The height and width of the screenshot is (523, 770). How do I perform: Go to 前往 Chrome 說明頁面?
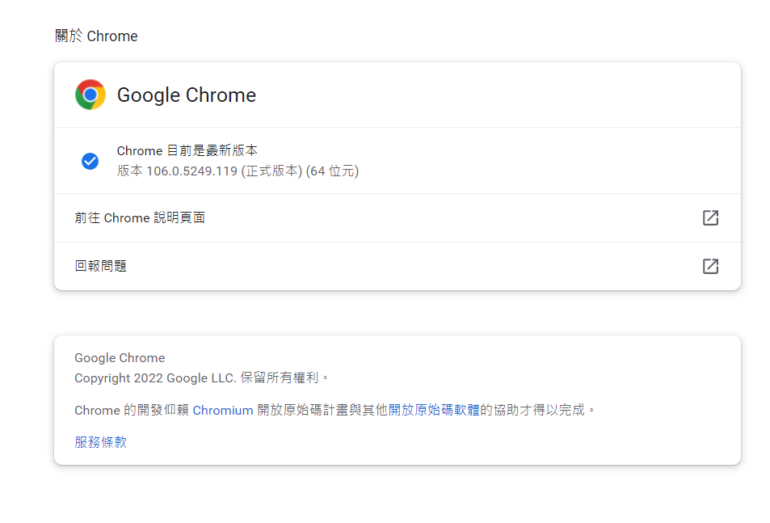click(140, 217)
